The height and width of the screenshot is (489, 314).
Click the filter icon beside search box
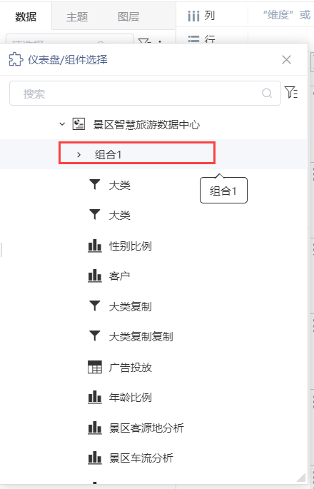point(291,93)
